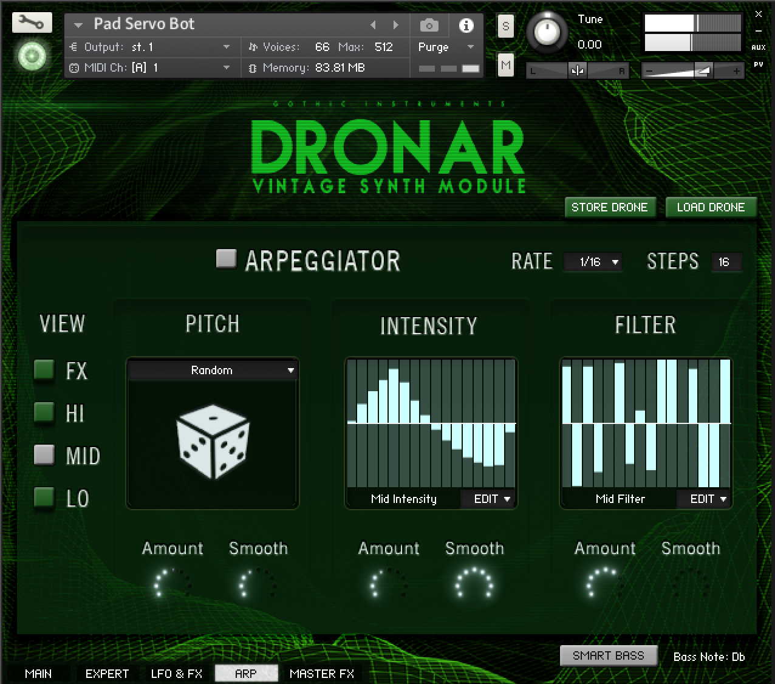Click the Tune value 0.00
Viewport: 775px width, 684px height.
[589, 44]
